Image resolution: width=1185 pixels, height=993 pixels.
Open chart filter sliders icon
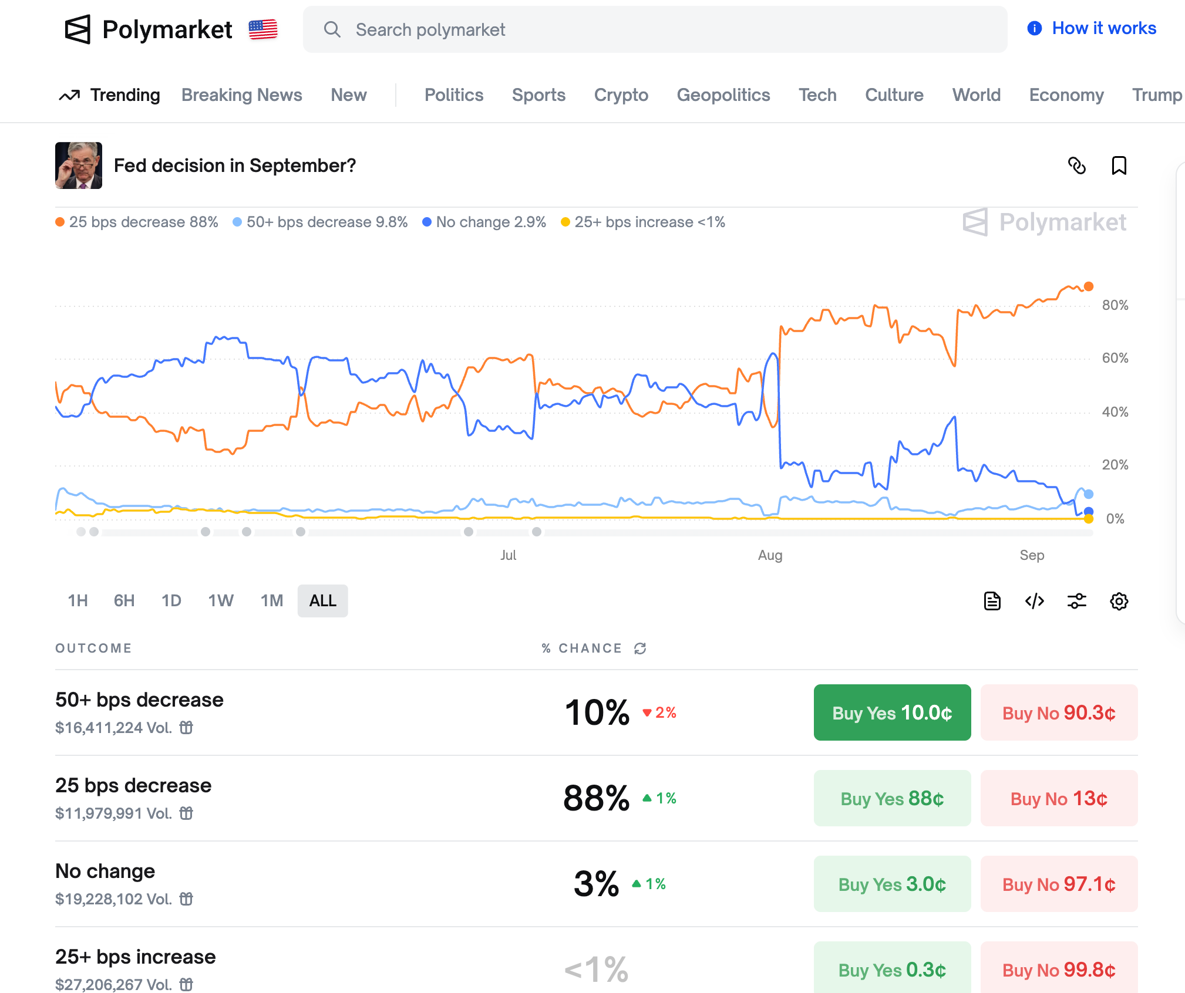[x=1077, y=601]
